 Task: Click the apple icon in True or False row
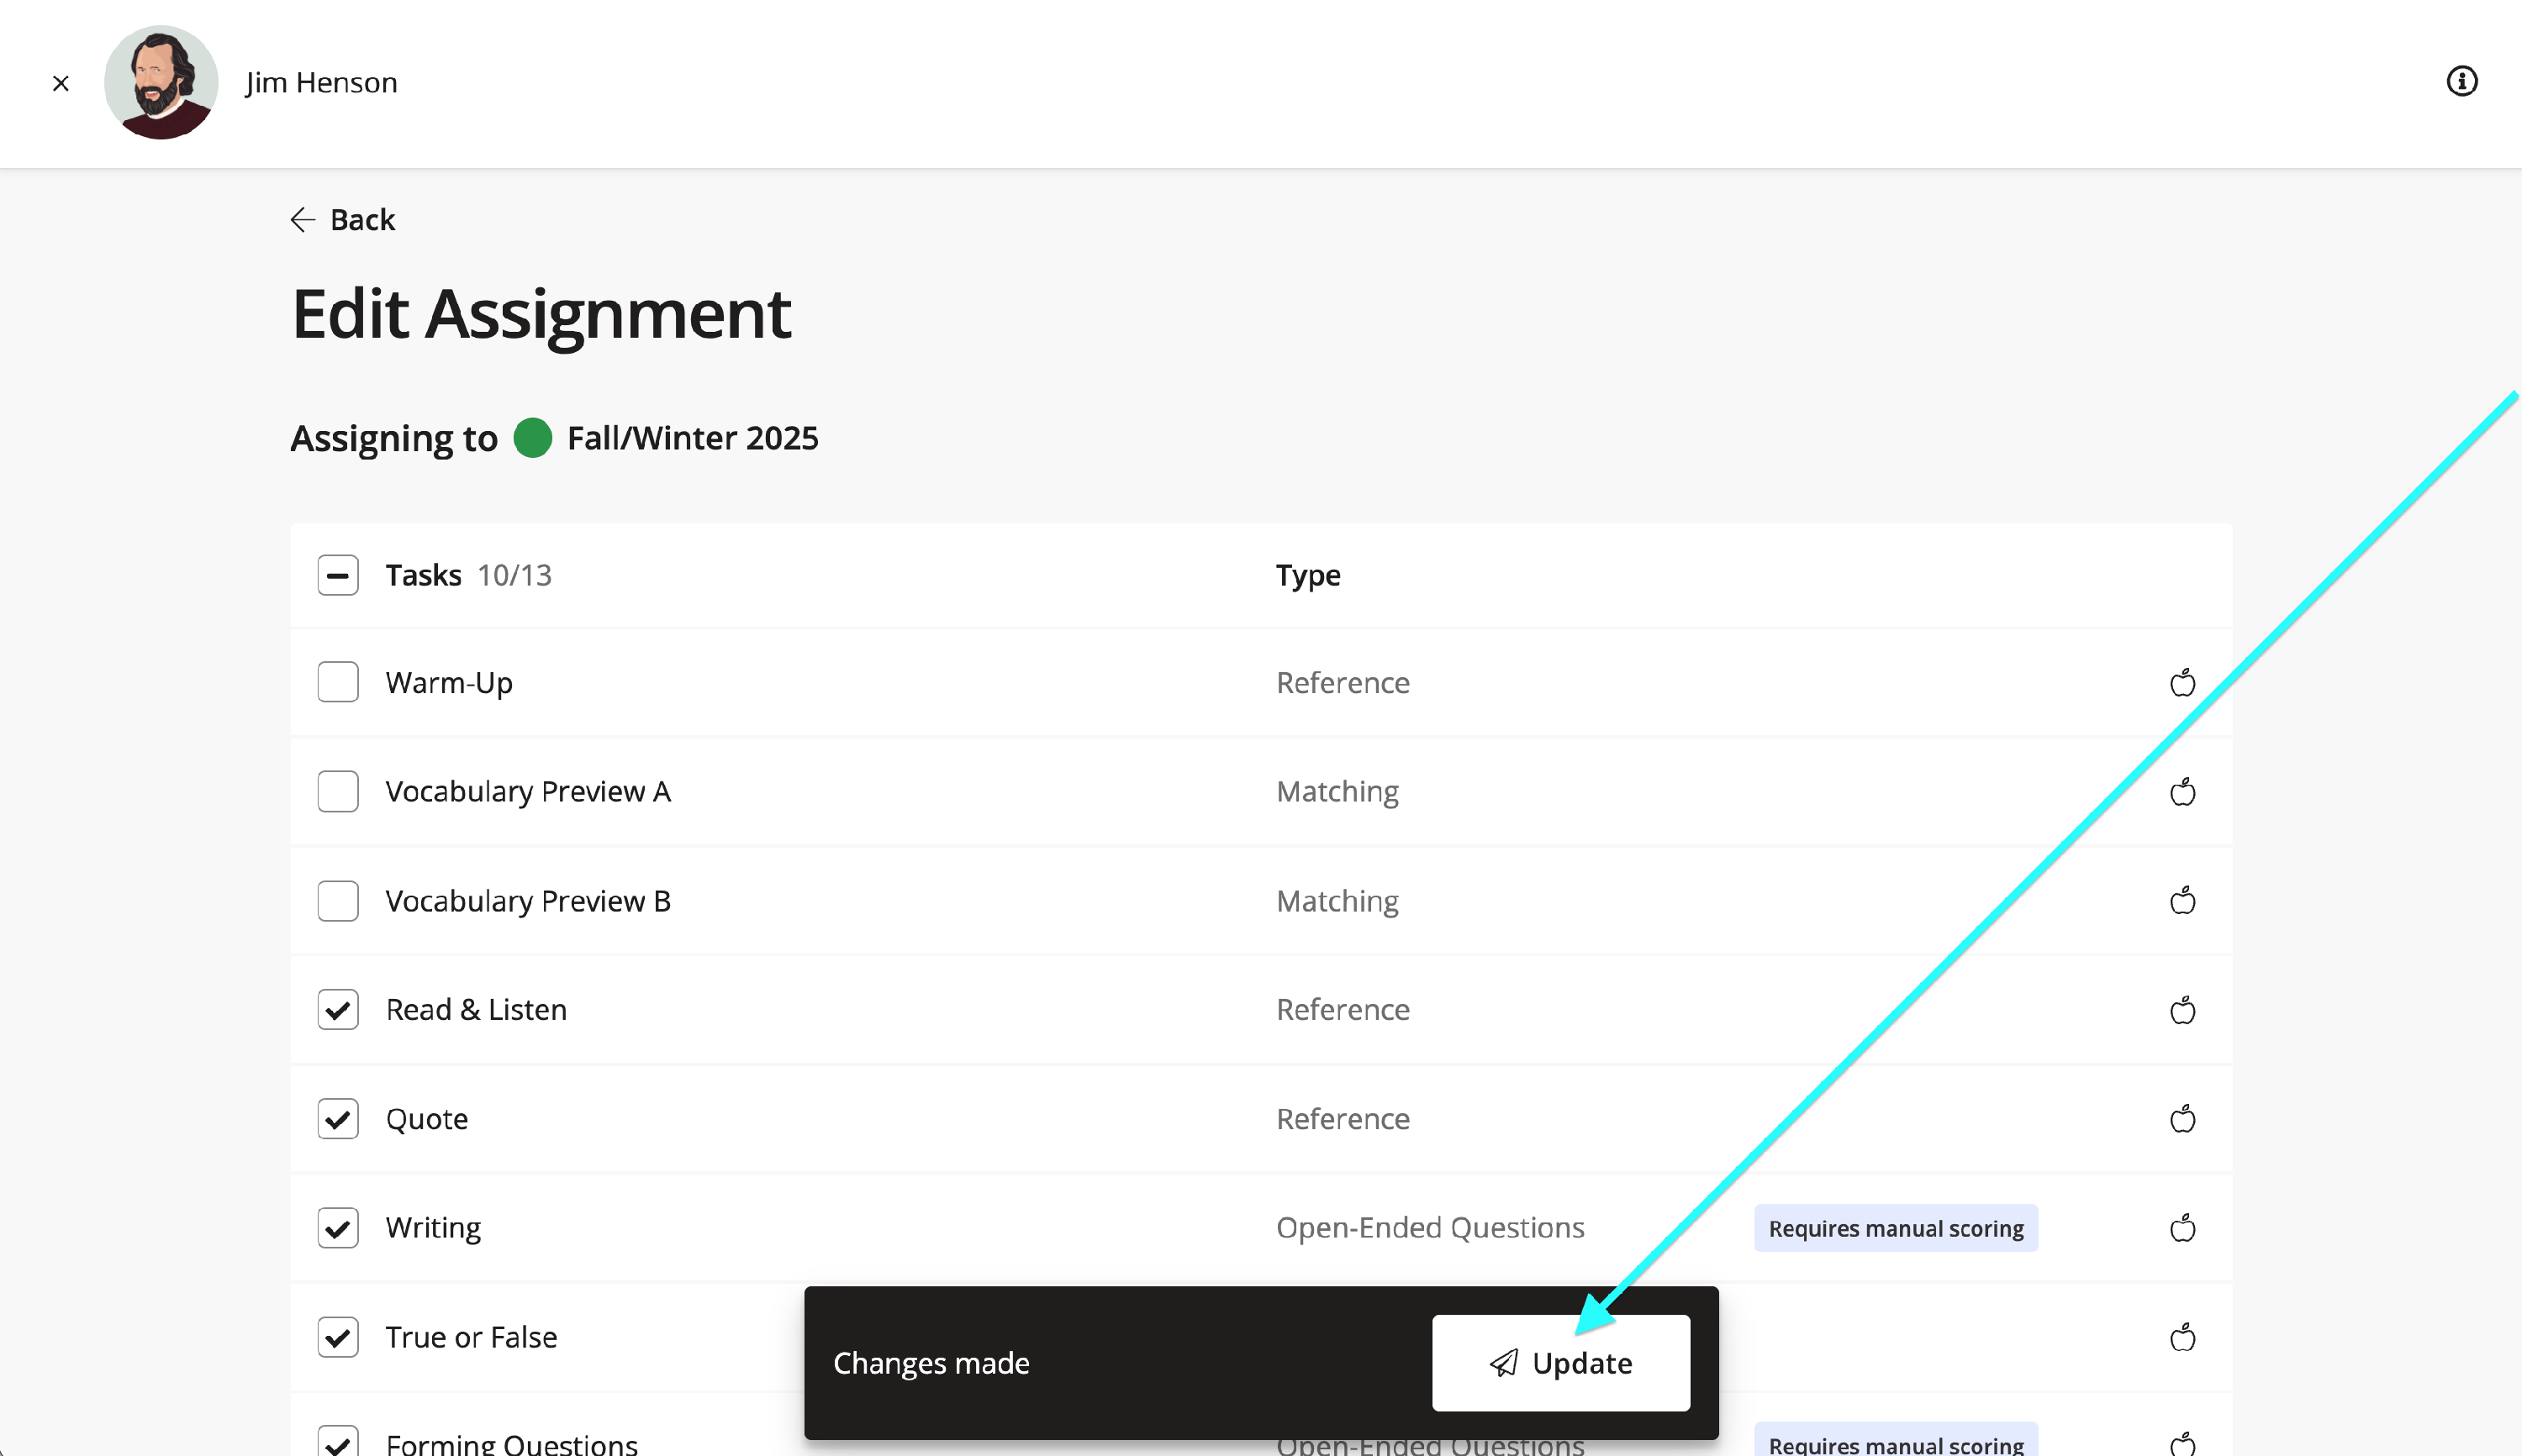click(2182, 1337)
